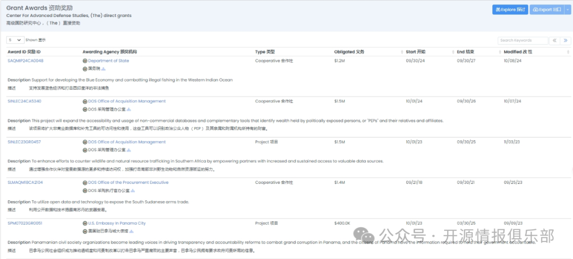573x259 pixels.
Task: Click the Blue Economy description text
Action: click(132, 81)
